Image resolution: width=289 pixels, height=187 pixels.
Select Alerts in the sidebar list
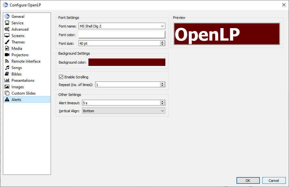coord(27,99)
